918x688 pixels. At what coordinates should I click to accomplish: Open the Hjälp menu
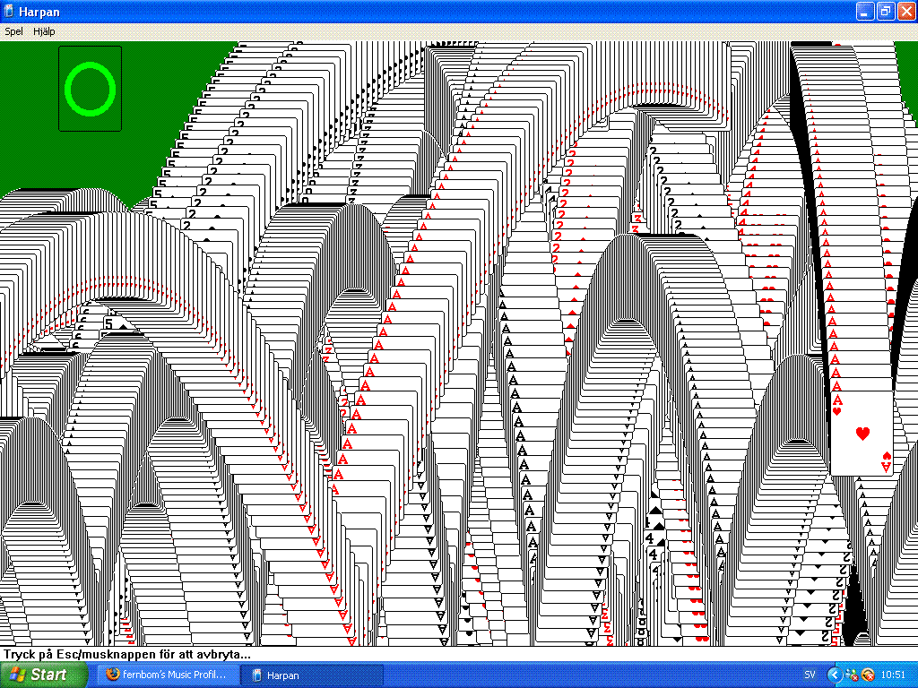tap(44, 31)
